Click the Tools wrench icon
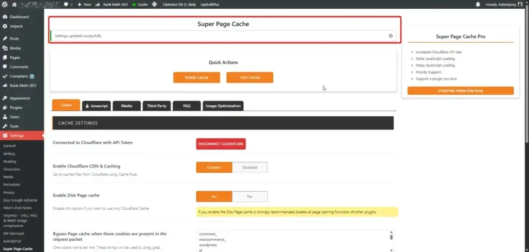The width and height of the screenshot is (529, 252). click(x=5, y=126)
